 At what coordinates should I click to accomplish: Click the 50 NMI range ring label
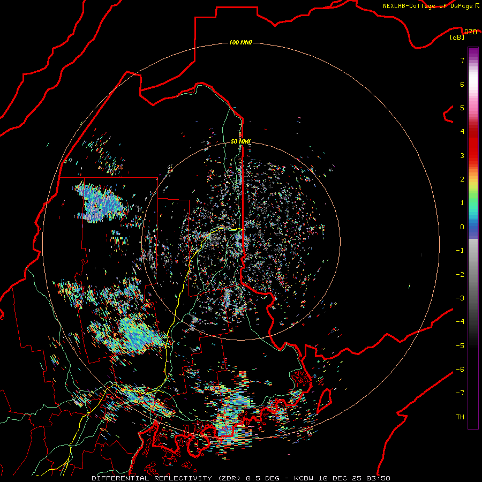tap(240, 141)
